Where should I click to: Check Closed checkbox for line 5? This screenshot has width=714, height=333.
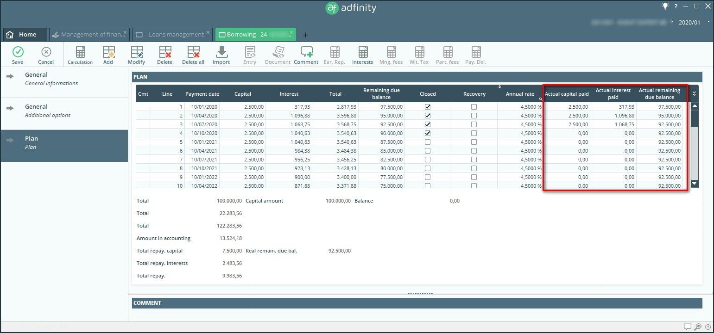point(428,142)
